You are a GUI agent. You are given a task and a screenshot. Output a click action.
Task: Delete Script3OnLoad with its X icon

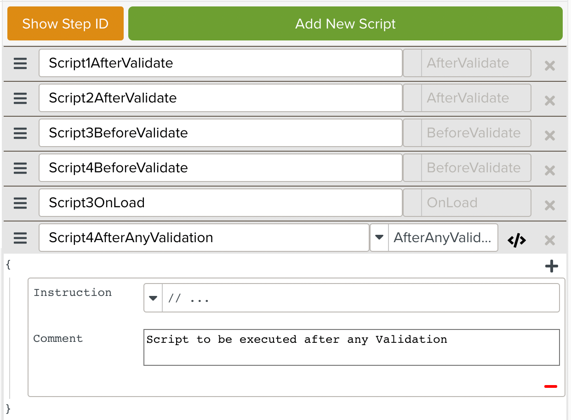(x=550, y=205)
